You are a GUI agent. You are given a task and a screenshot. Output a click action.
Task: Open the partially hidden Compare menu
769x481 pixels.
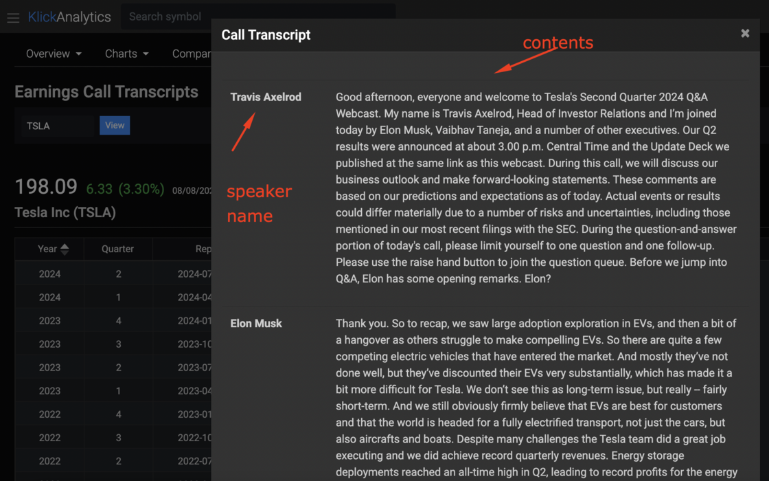pos(192,54)
